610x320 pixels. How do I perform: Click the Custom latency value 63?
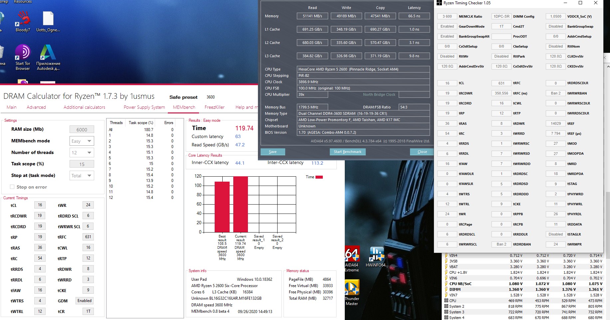click(x=238, y=136)
